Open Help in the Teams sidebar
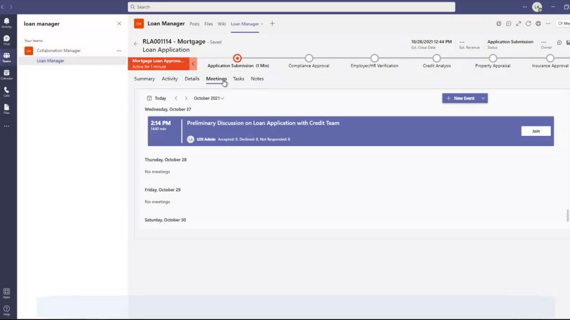 pos(6,310)
